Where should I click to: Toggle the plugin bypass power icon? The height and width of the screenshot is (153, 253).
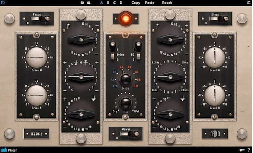[3, 3]
